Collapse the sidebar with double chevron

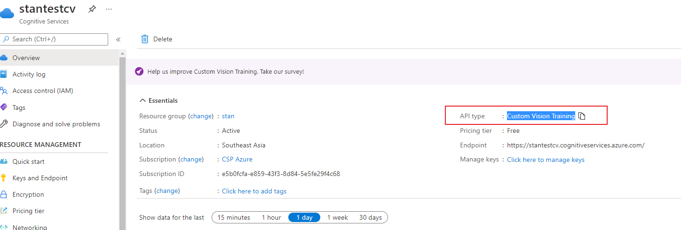pos(118,39)
